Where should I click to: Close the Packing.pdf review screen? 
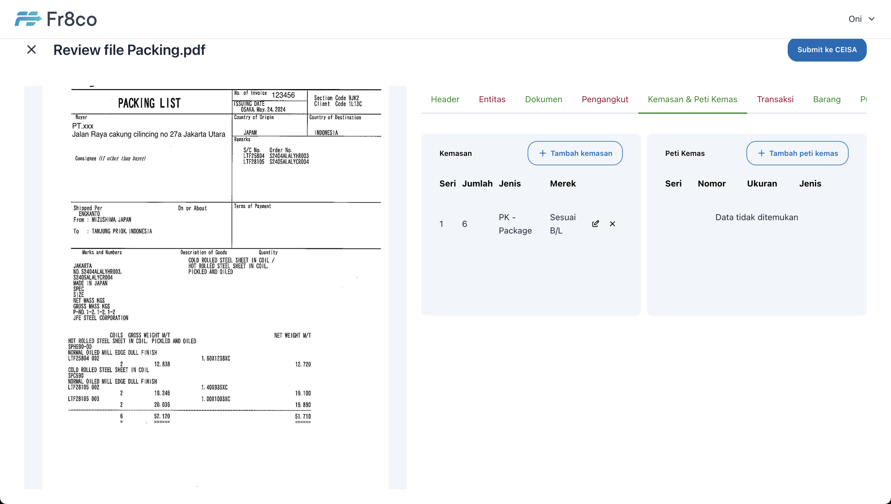point(32,49)
